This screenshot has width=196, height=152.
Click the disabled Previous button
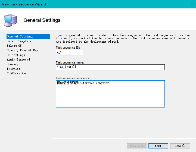pos(136,146)
